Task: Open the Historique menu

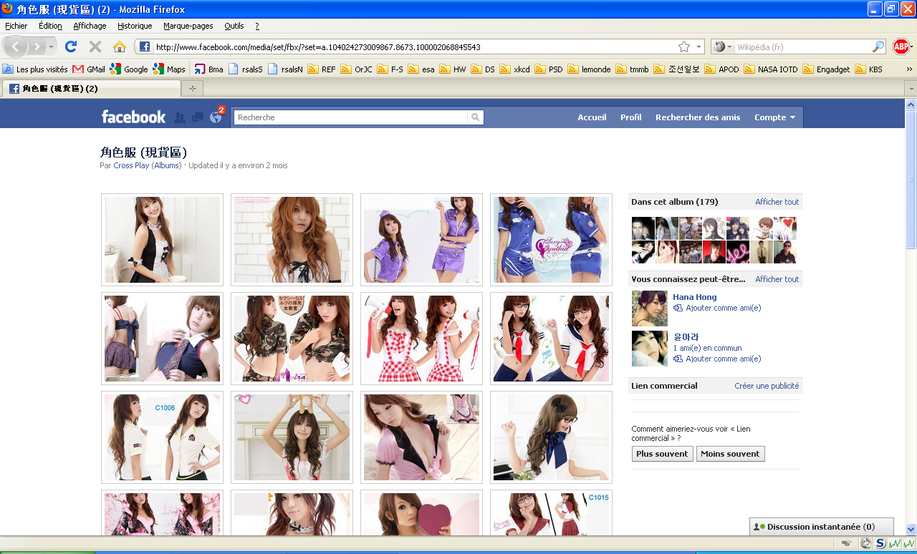Action: tap(135, 26)
